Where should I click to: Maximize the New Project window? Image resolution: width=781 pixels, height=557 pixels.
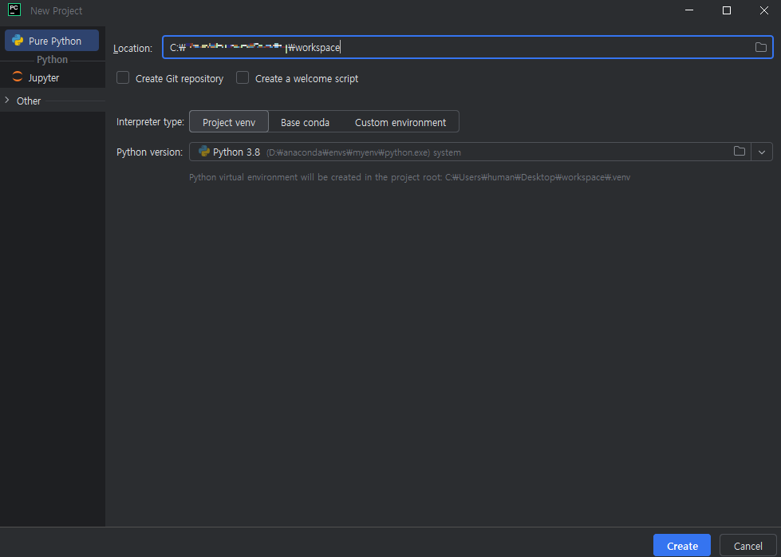727,10
